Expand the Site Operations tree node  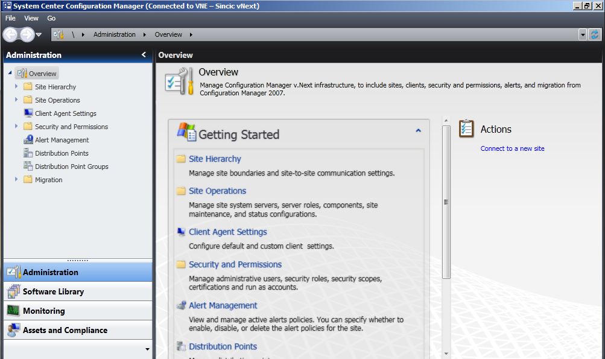[x=16, y=99]
